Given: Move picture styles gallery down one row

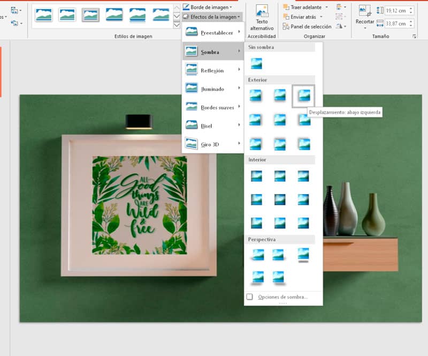Looking at the screenshot, I should pos(177,17).
